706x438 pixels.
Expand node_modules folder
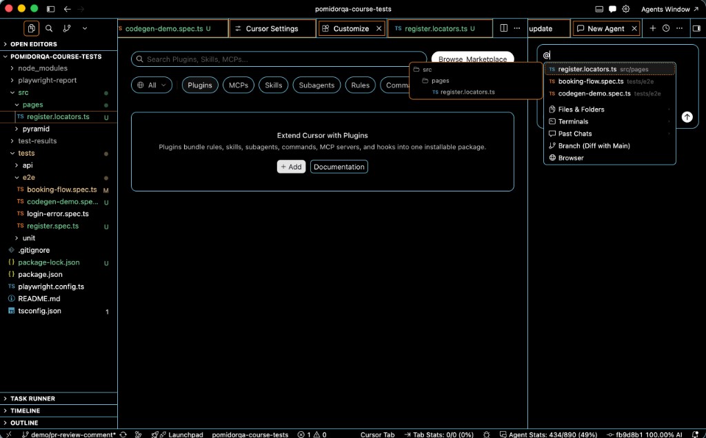(x=59, y=68)
